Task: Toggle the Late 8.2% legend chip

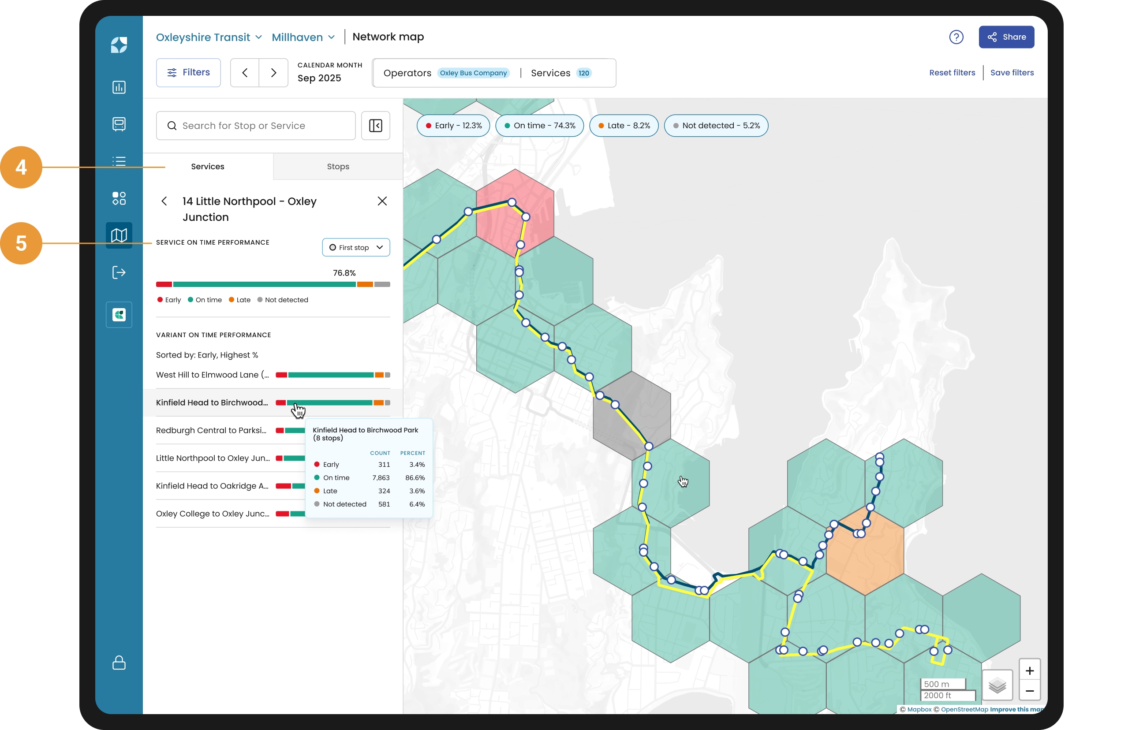Action: (x=624, y=126)
